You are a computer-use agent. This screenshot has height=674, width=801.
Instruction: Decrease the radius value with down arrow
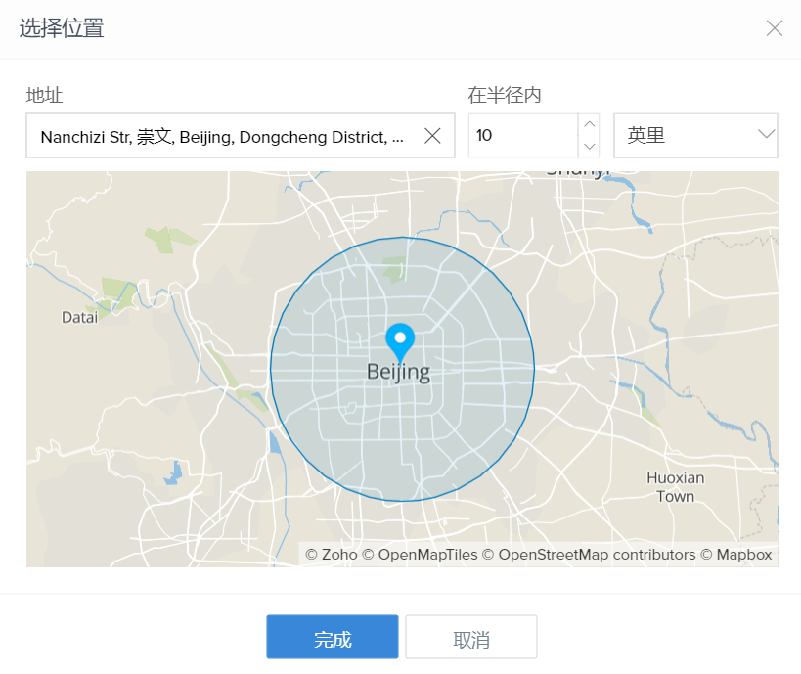click(x=589, y=146)
